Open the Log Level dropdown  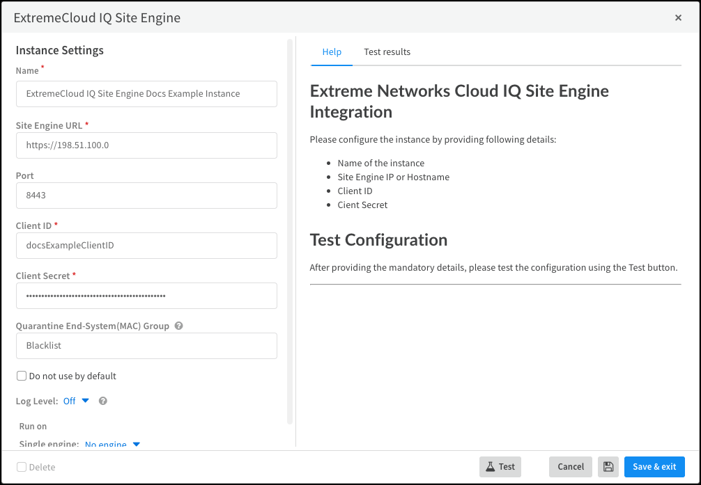pyautogui.click(x=77, y=401)
